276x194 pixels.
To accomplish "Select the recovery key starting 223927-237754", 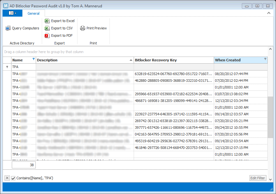I will point(174,114).
